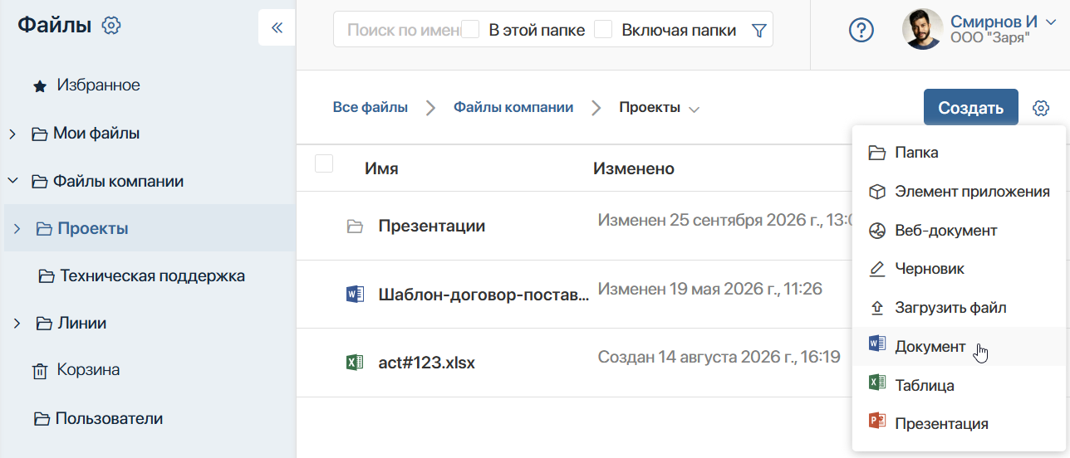Open folder settings gear beside Создать

pos(1041,108)
